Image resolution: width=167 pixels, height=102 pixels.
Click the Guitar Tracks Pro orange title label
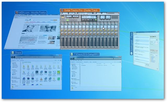point(80,10)
